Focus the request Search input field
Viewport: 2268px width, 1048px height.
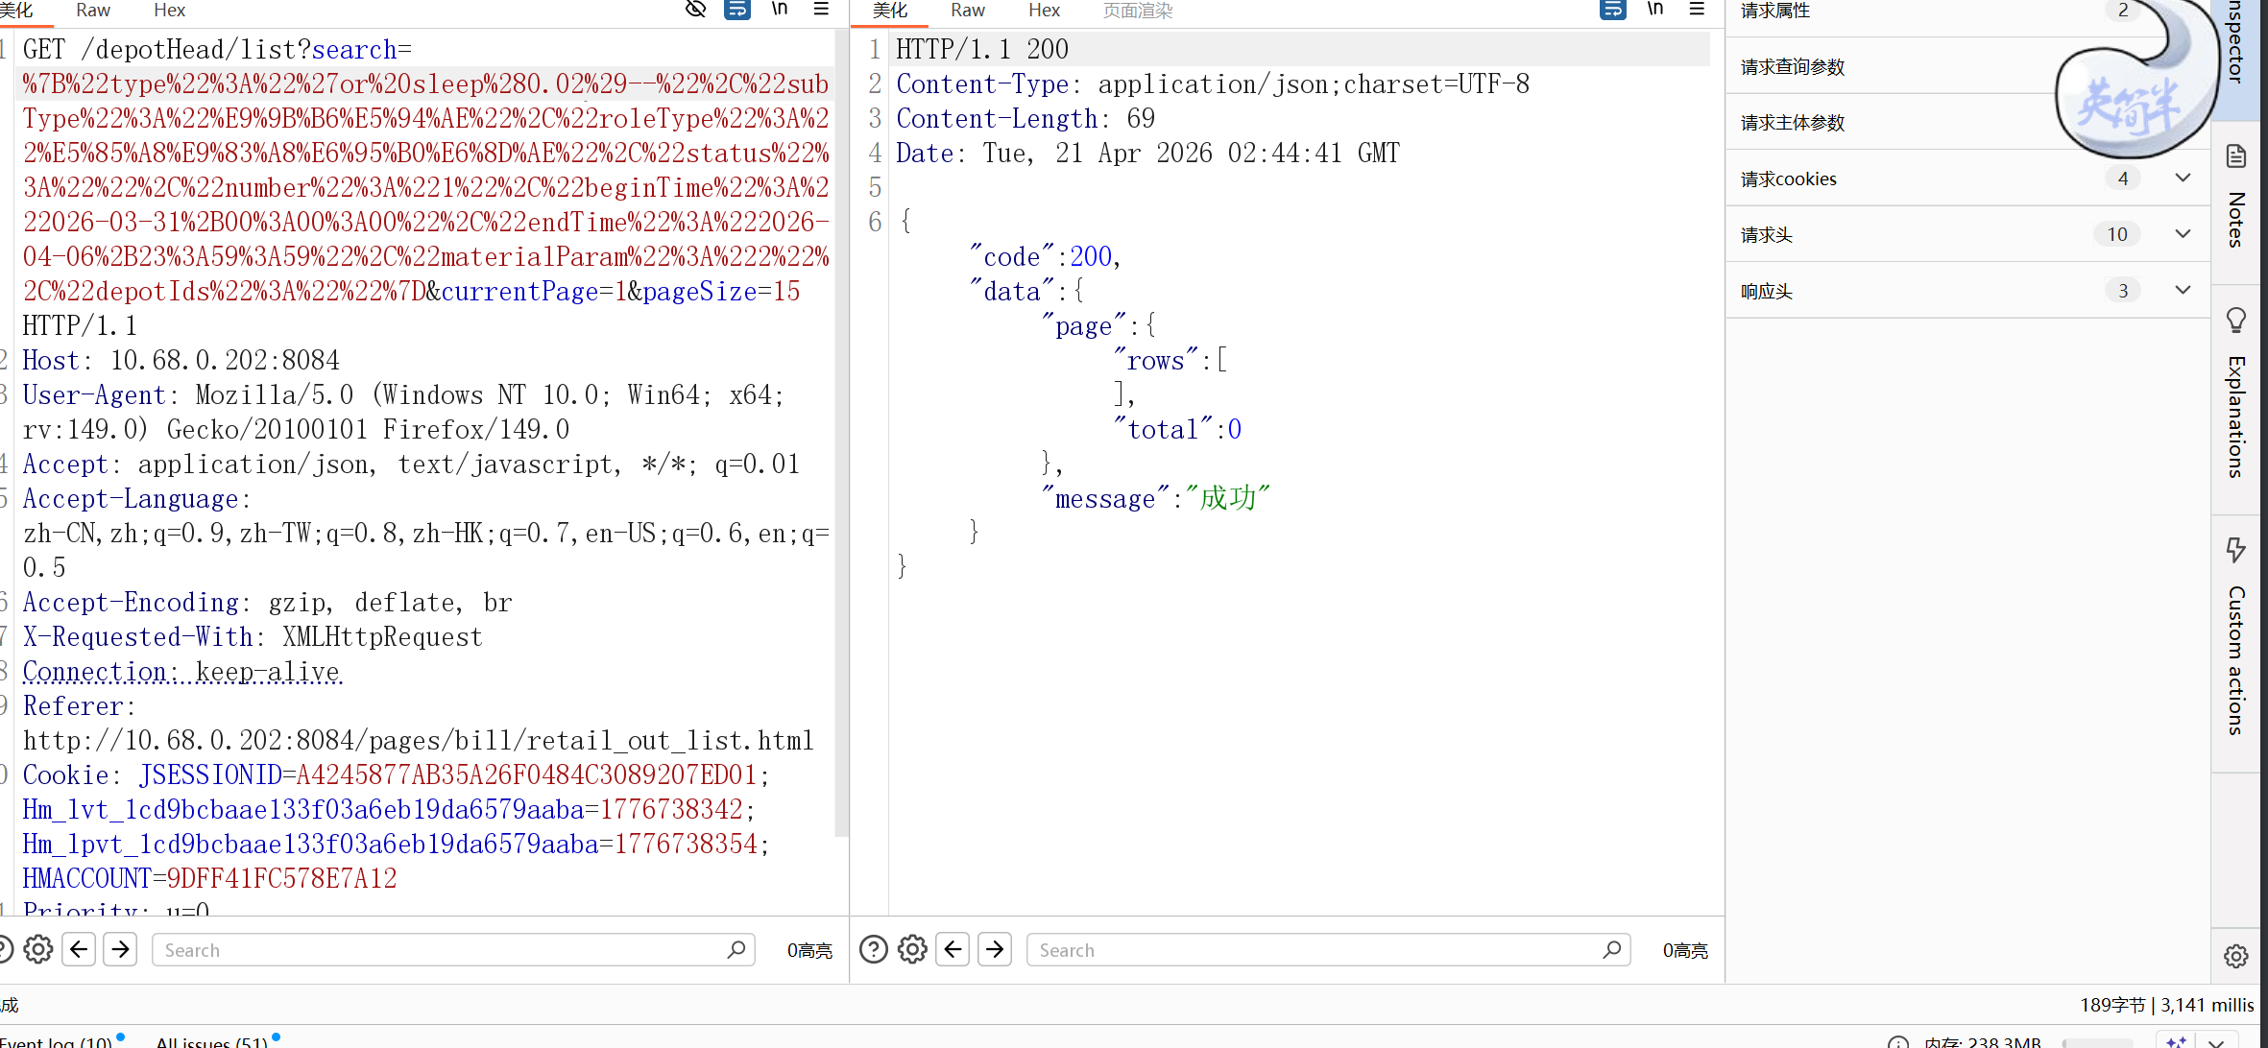pos(453,950)
